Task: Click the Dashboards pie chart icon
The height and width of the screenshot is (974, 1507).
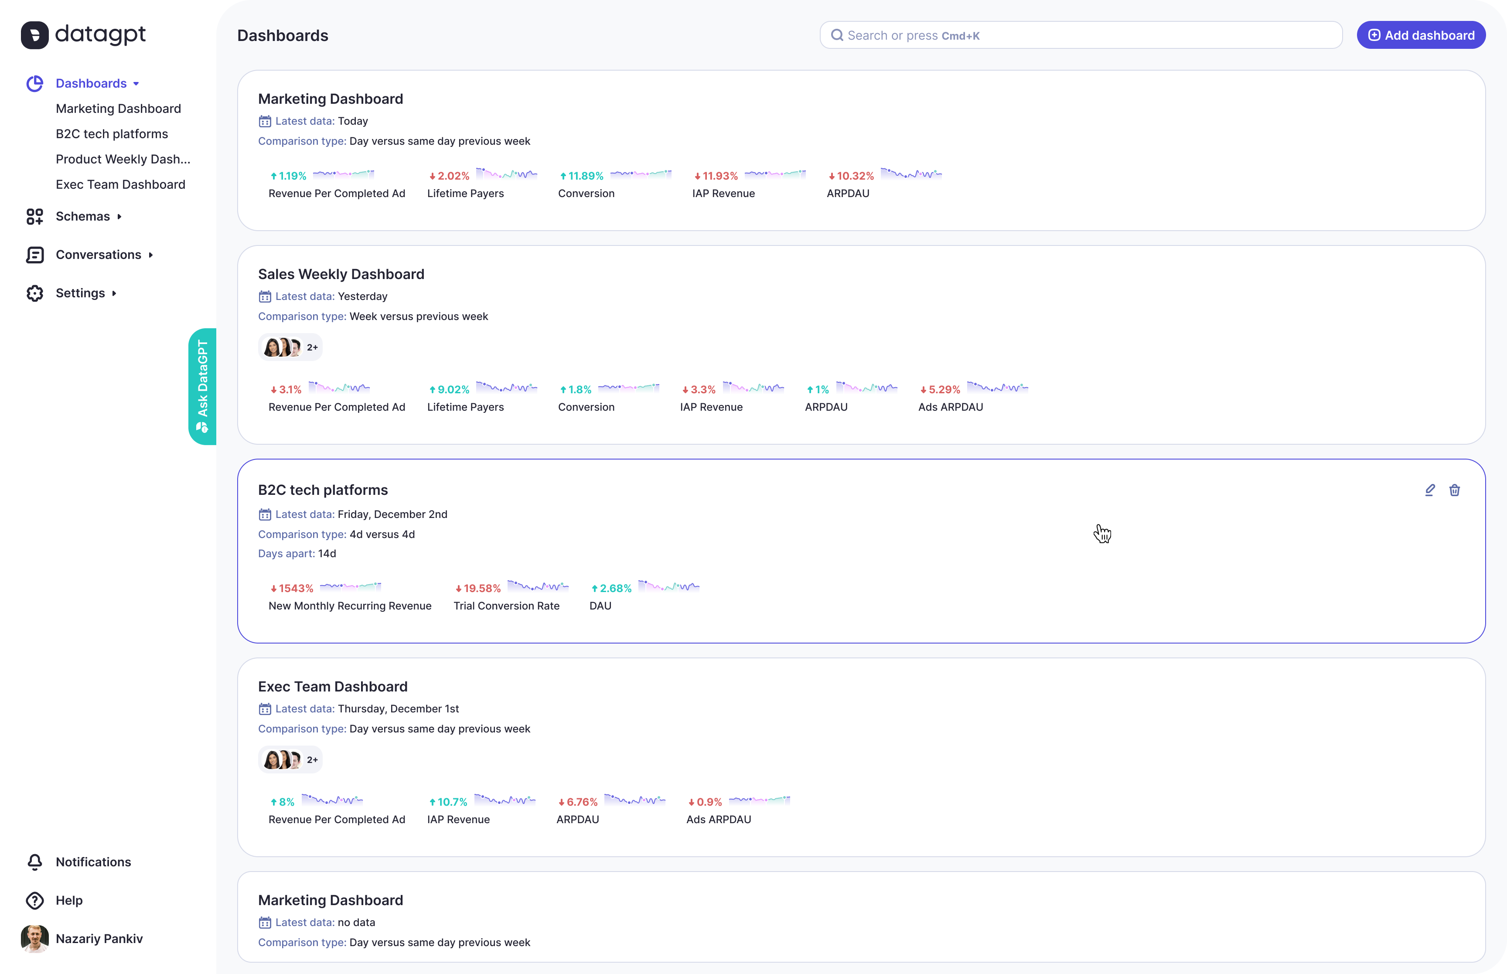Action: point(35,83)
